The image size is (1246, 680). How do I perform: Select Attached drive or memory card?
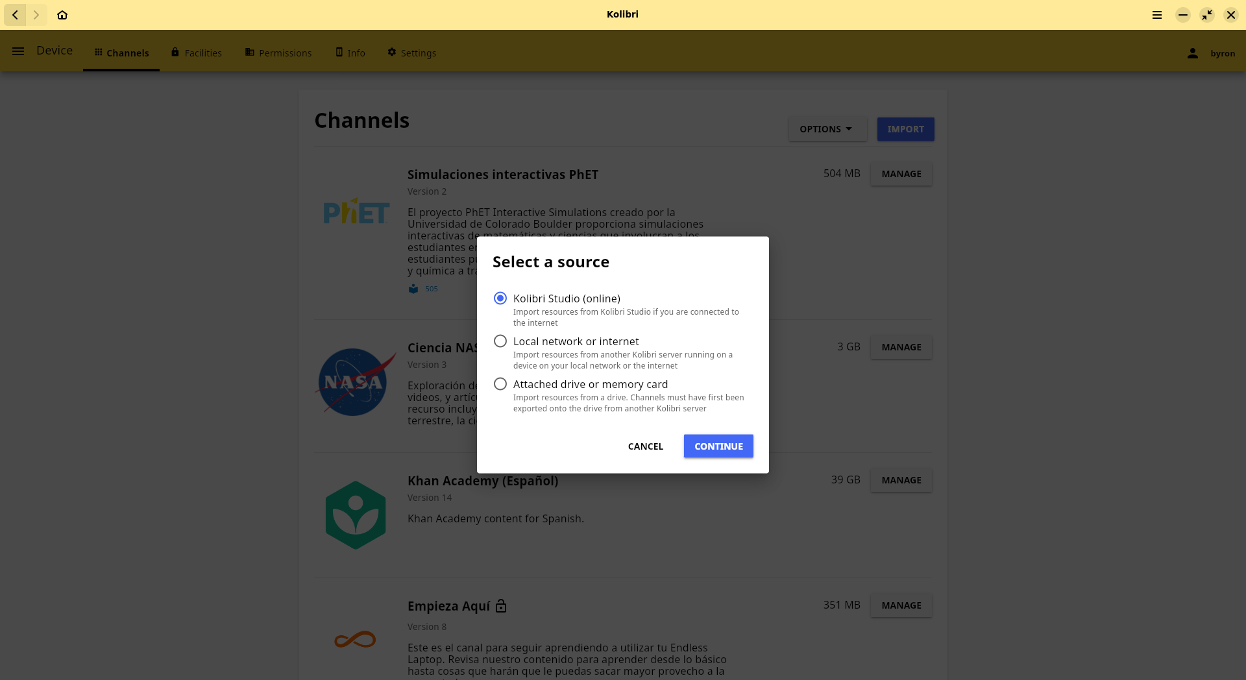[500, 384]
